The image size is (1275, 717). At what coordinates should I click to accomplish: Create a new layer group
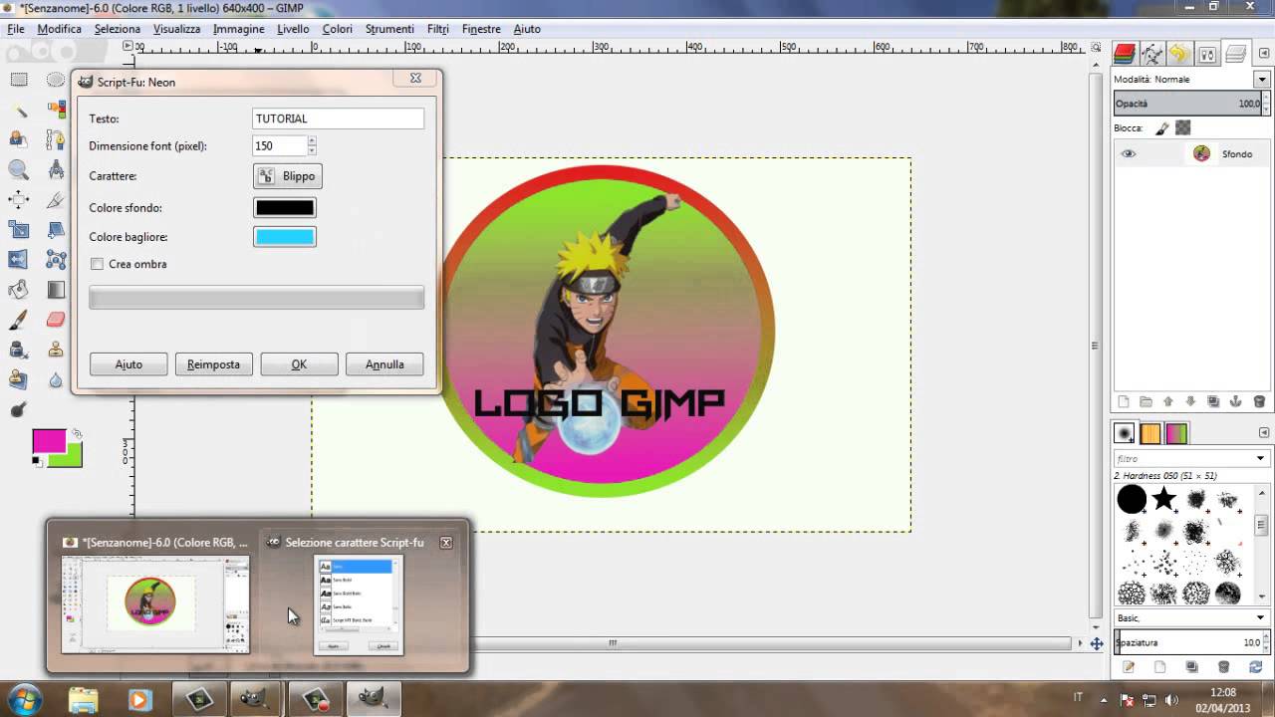tap(1146, 401)
